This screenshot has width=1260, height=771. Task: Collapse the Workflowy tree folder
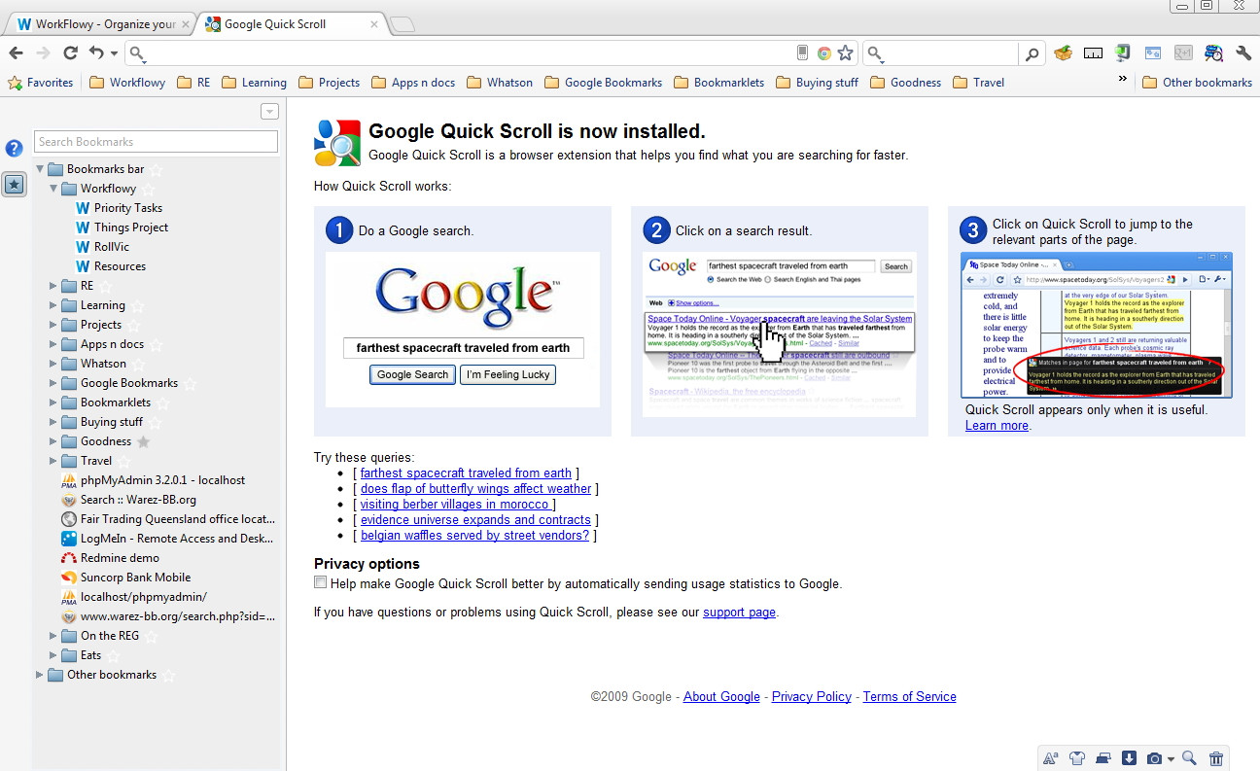tap(53, 189)
